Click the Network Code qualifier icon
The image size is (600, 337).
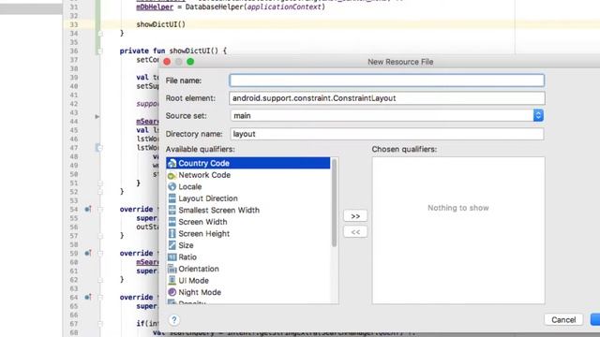click(x=172, y=175)
